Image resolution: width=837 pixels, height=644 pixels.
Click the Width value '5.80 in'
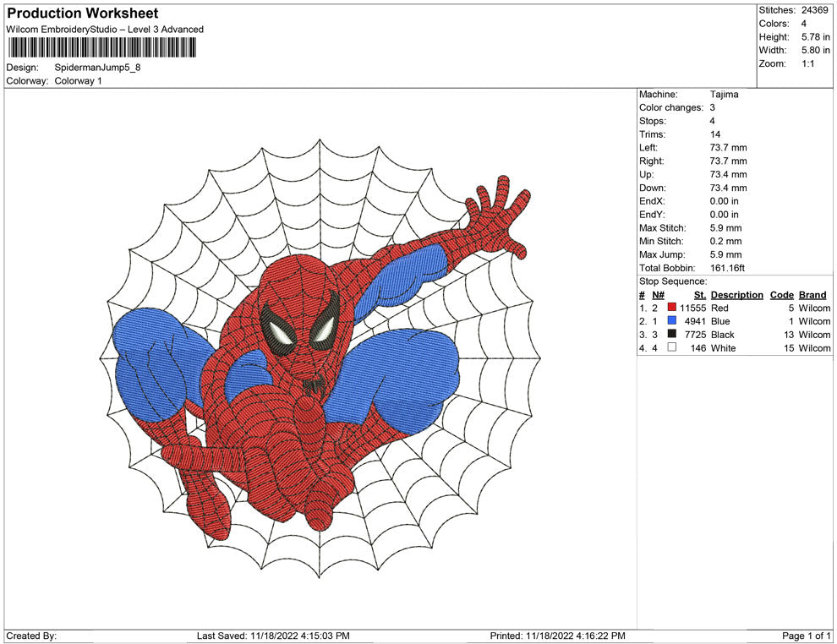[816, 50]
